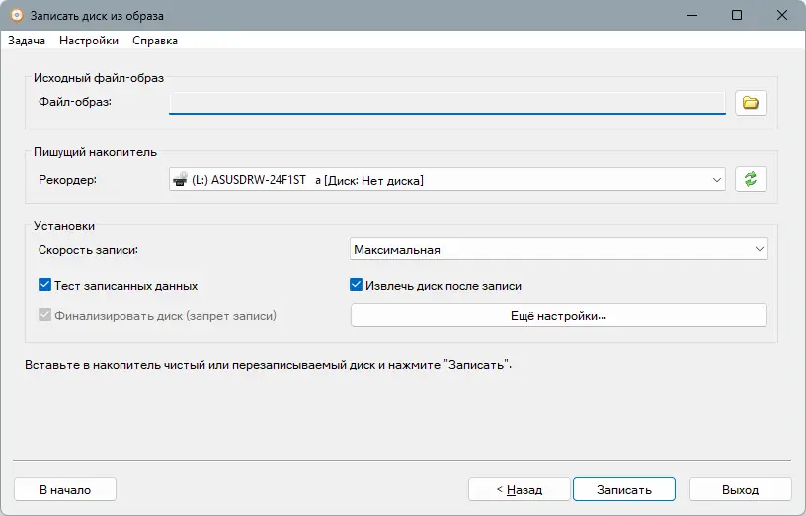Expand the Рекордер drive dropdown

click(716, 180)
